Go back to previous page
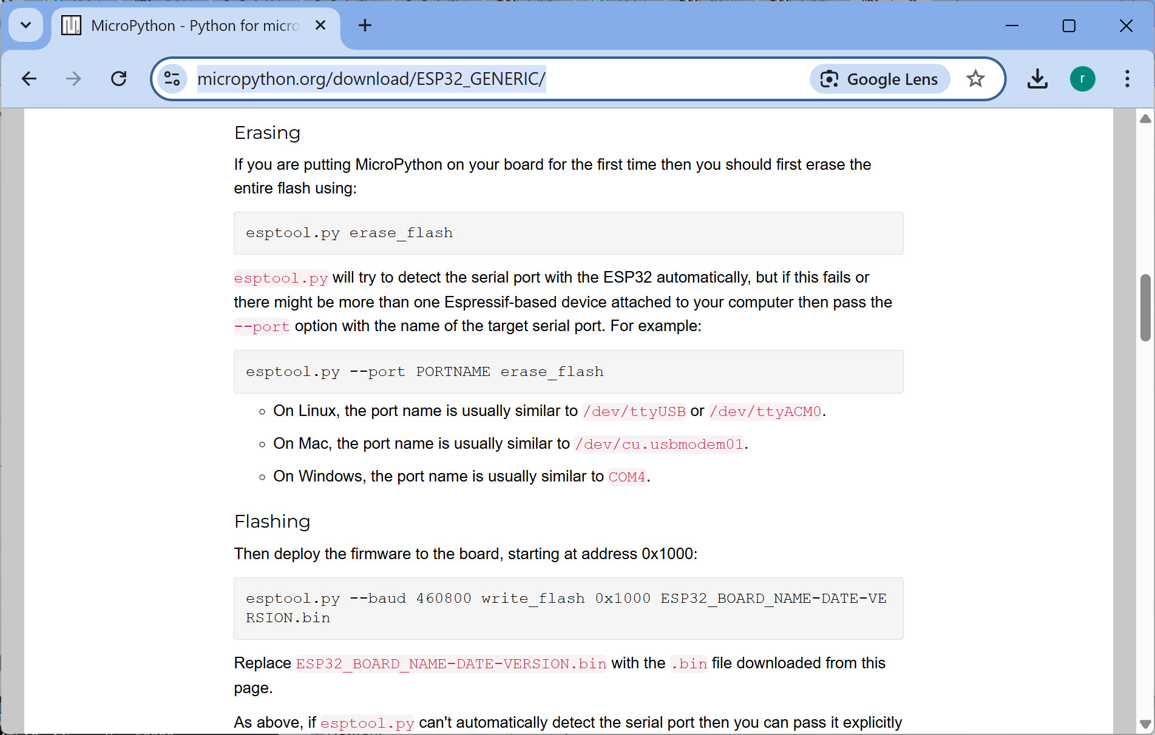The width and height of the screenshot is (1155, 735). [29, 79]
